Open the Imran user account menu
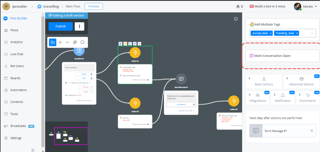 (305, 6)
